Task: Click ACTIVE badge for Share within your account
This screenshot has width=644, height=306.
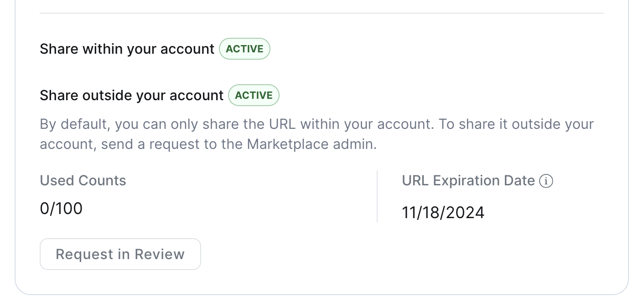Action: [x=244, y=49]
